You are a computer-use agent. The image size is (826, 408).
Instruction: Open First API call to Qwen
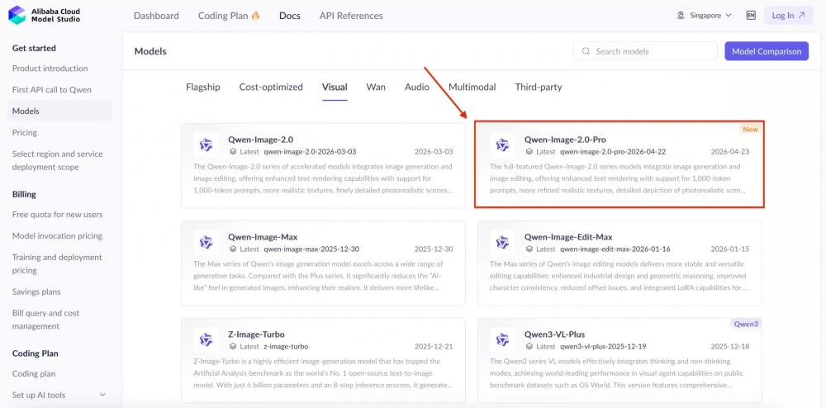(51, 89)
